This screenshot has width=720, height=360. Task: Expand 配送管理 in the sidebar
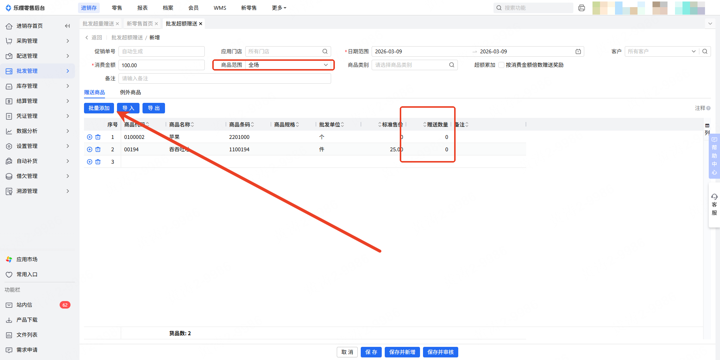click(37, 56)
